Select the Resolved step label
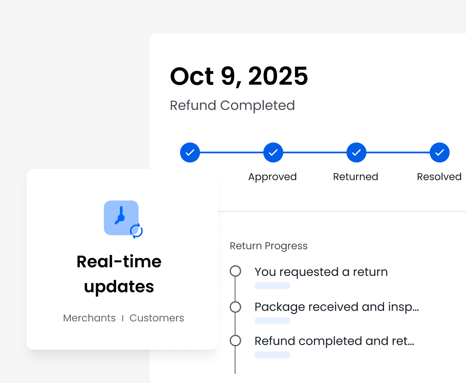The image size is (466, 383). [439, 177]
